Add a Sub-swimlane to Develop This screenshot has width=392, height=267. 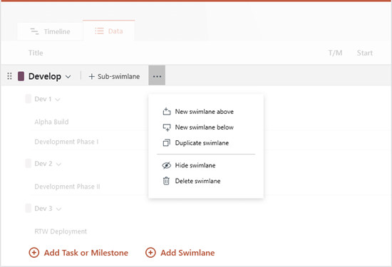114,76
